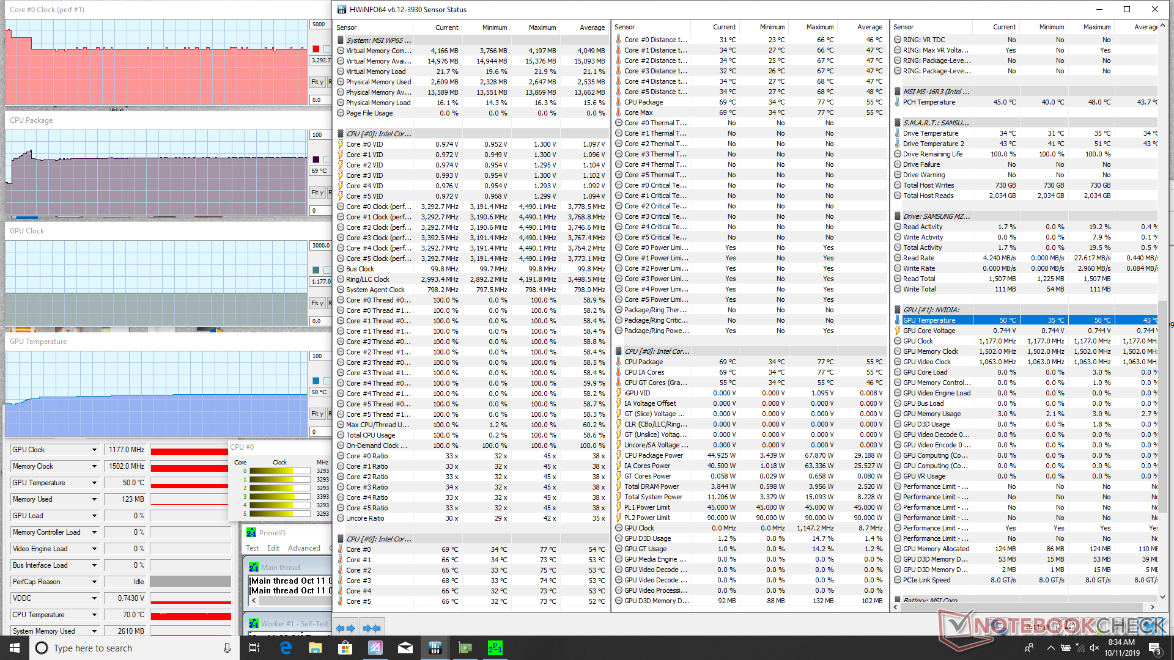The image size is (1174, 660).
Task: Open the CPU Temperature sensor dropdown in GPU-Z
Action: pyautogui.click(x=94, y=615)
